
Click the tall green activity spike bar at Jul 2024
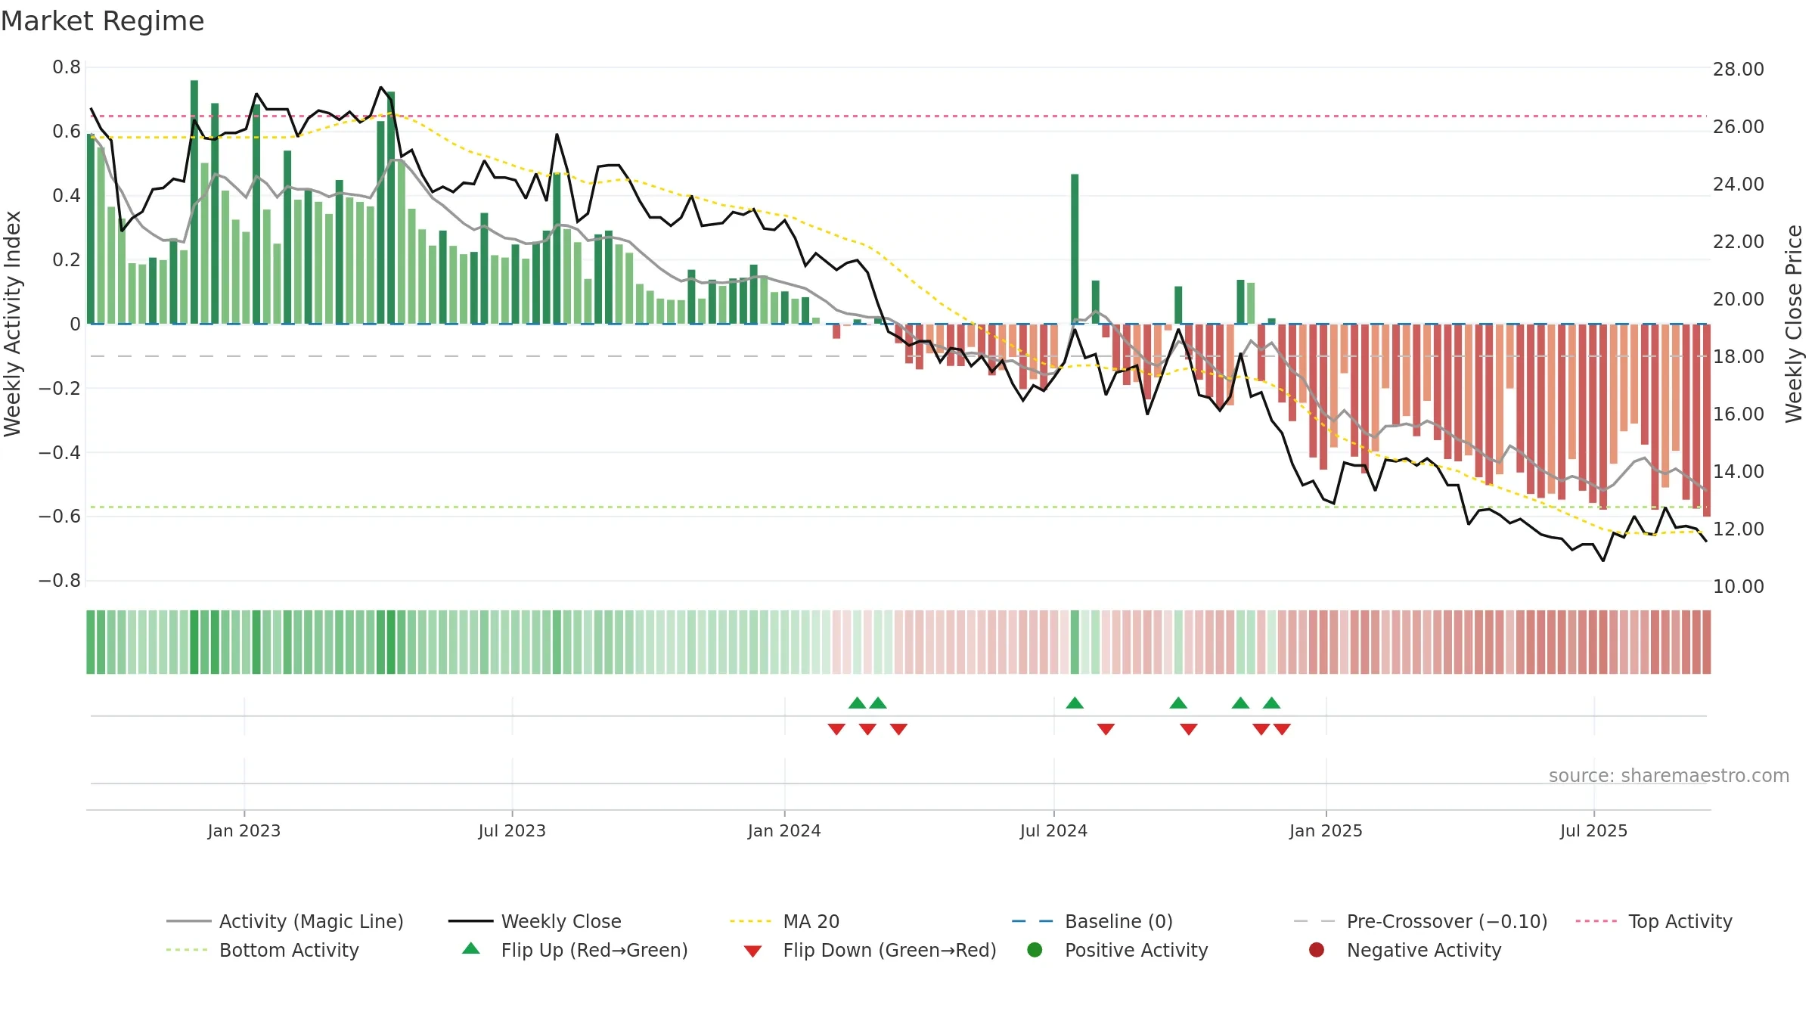(x=1075, y=249)
